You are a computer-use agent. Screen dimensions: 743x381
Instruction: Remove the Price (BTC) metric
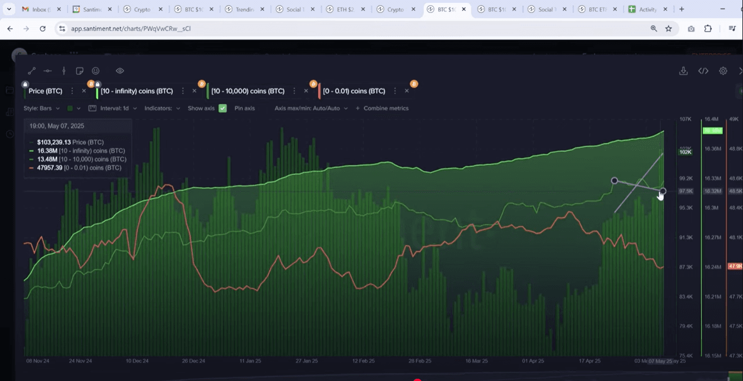tap(84, 91)
